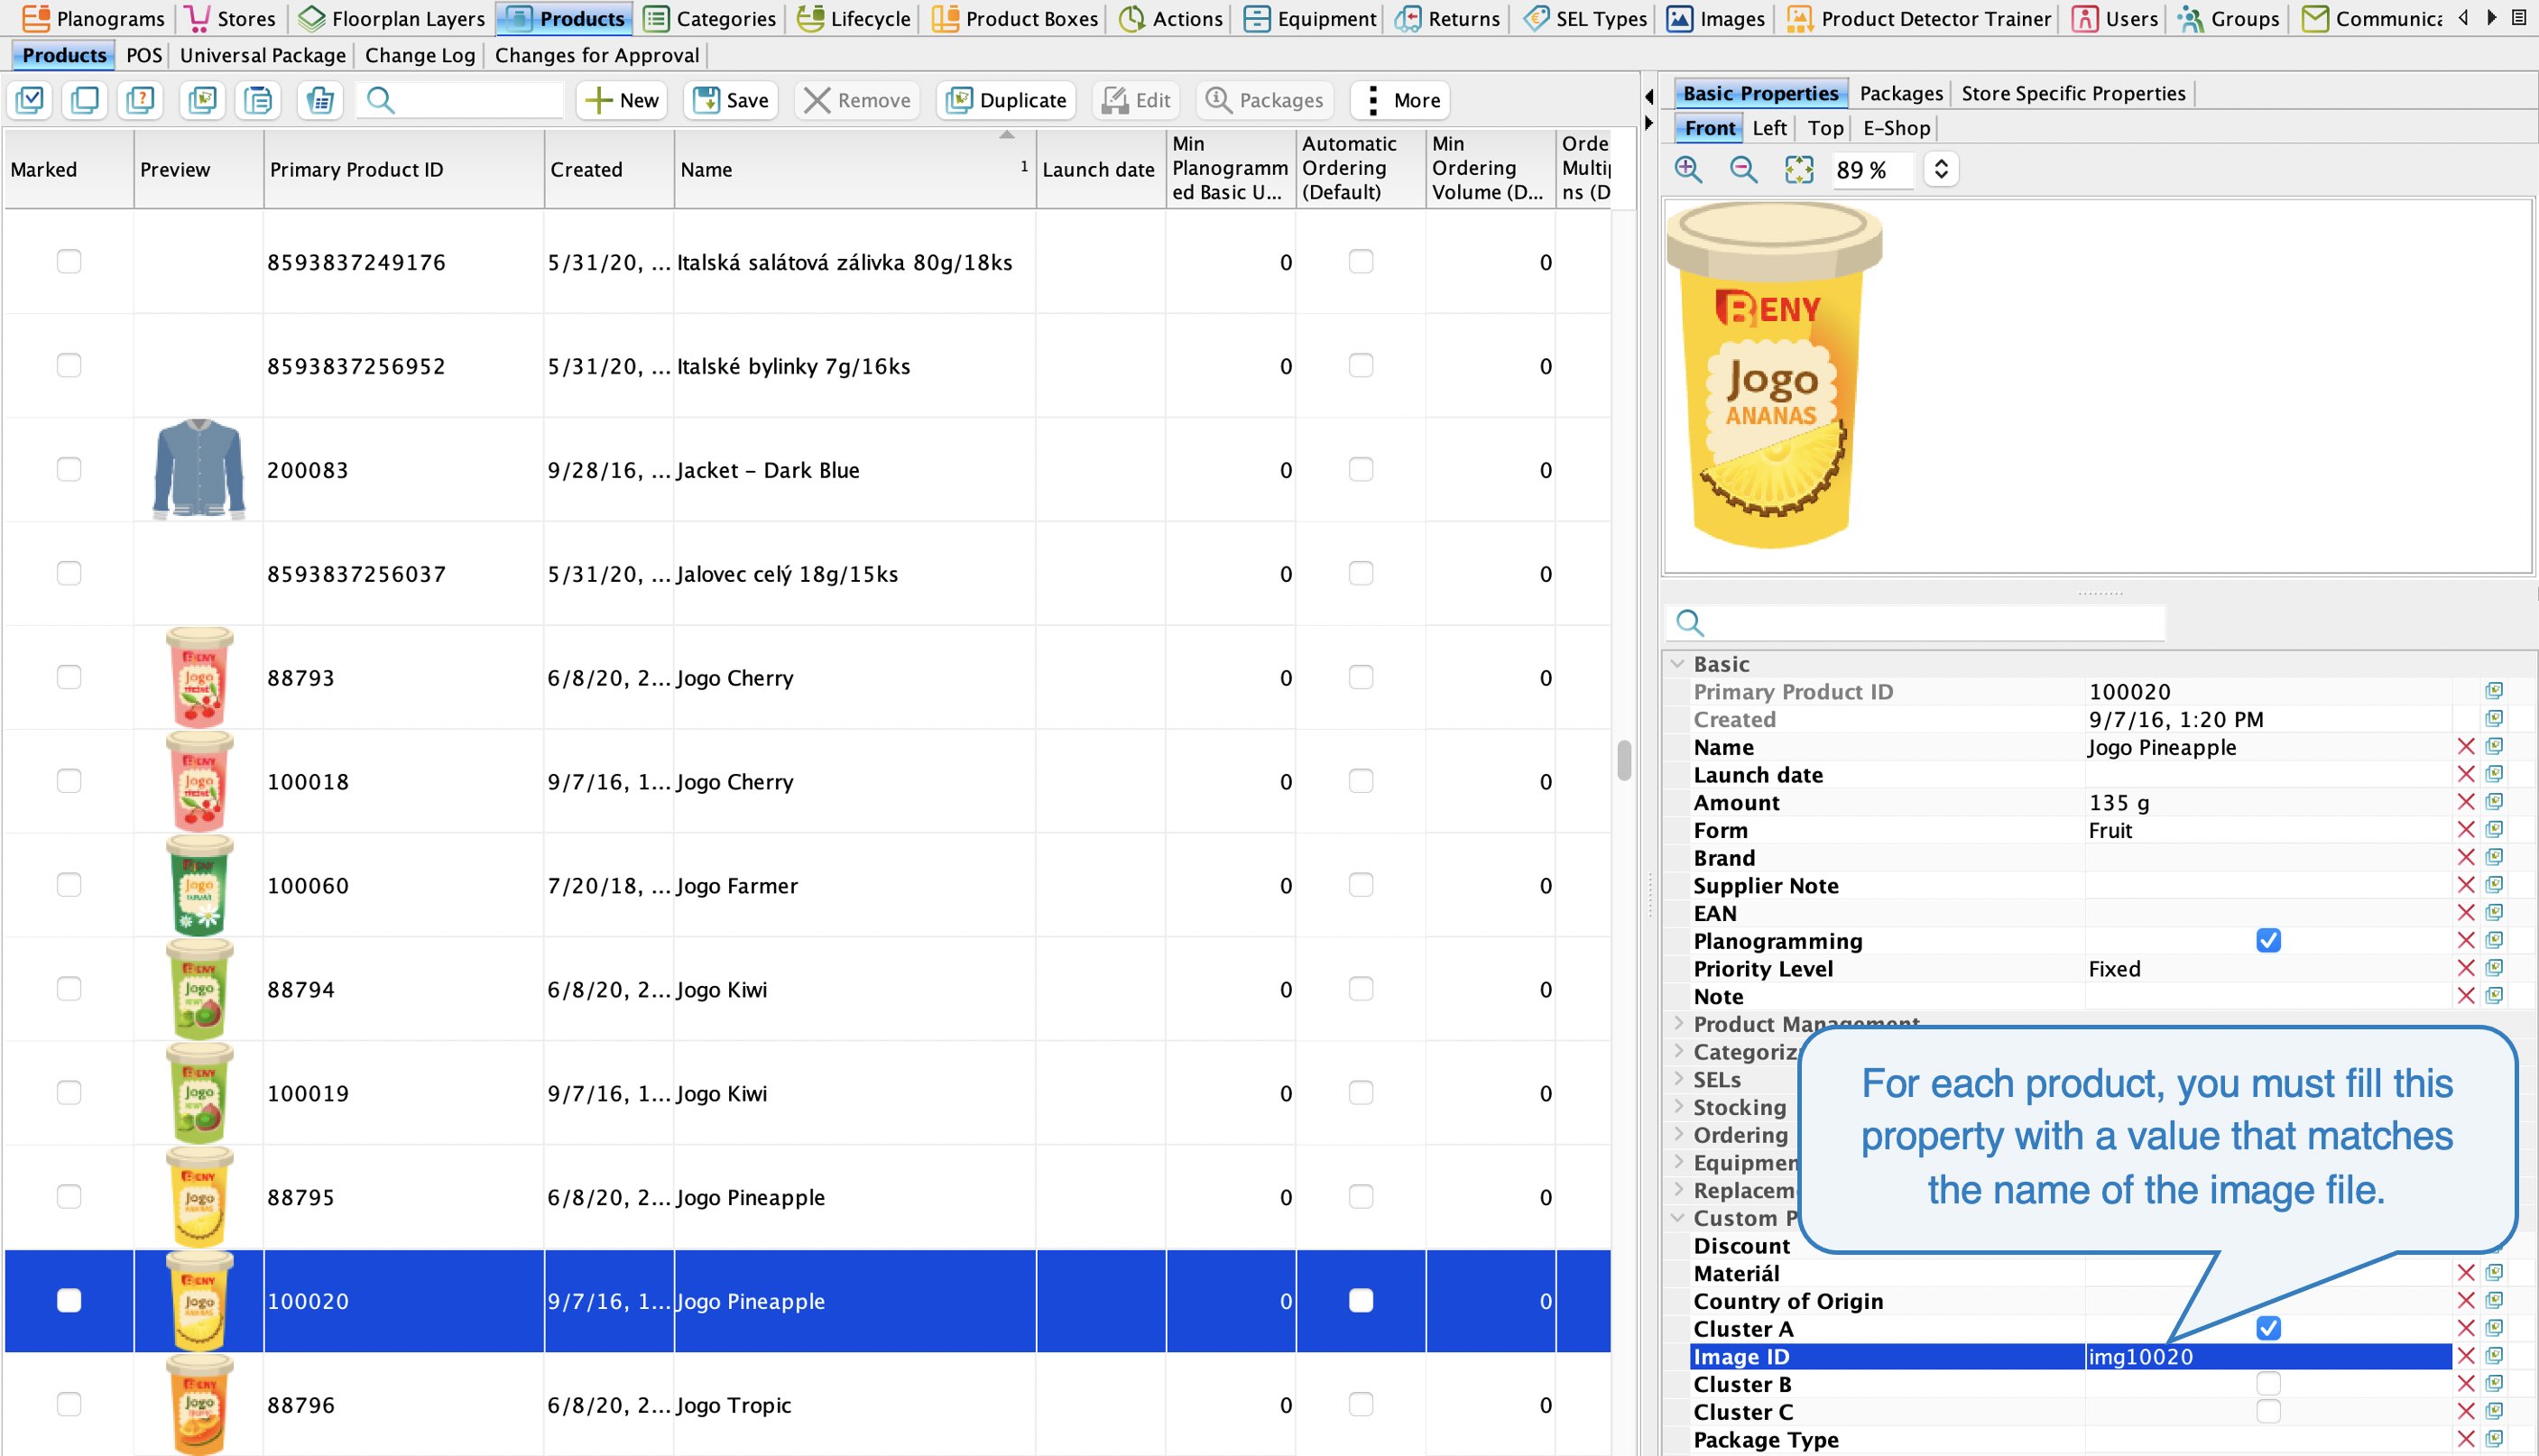This screenshot has height=1456, width=2539.
Task: Enable the Cluster B checkbox
Action: [x=2268, y=1384]
